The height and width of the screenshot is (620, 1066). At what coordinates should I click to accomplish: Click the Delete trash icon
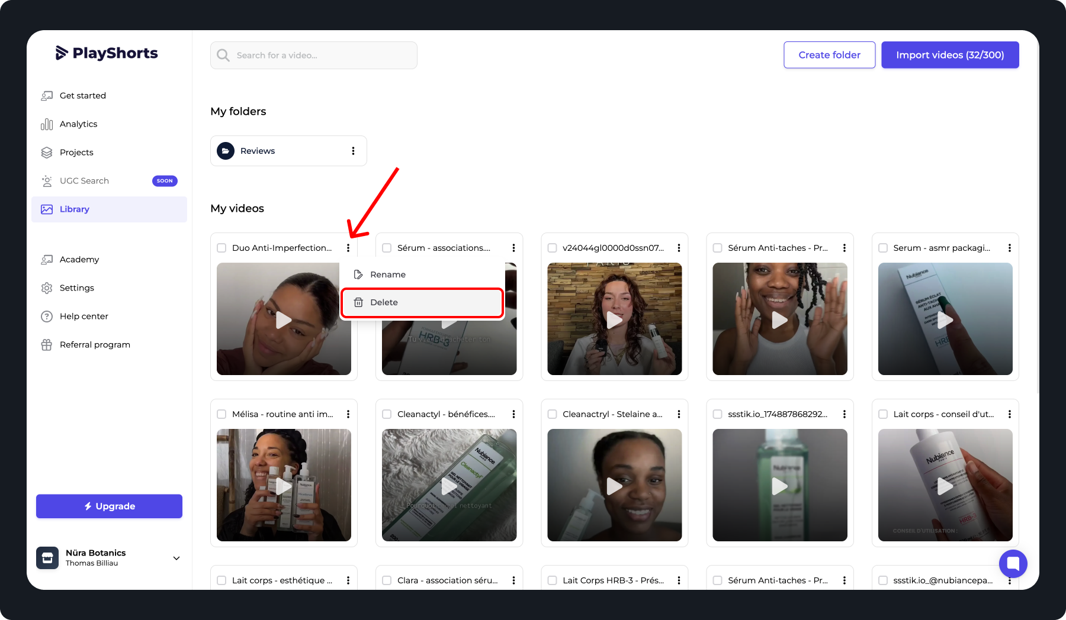358,302
